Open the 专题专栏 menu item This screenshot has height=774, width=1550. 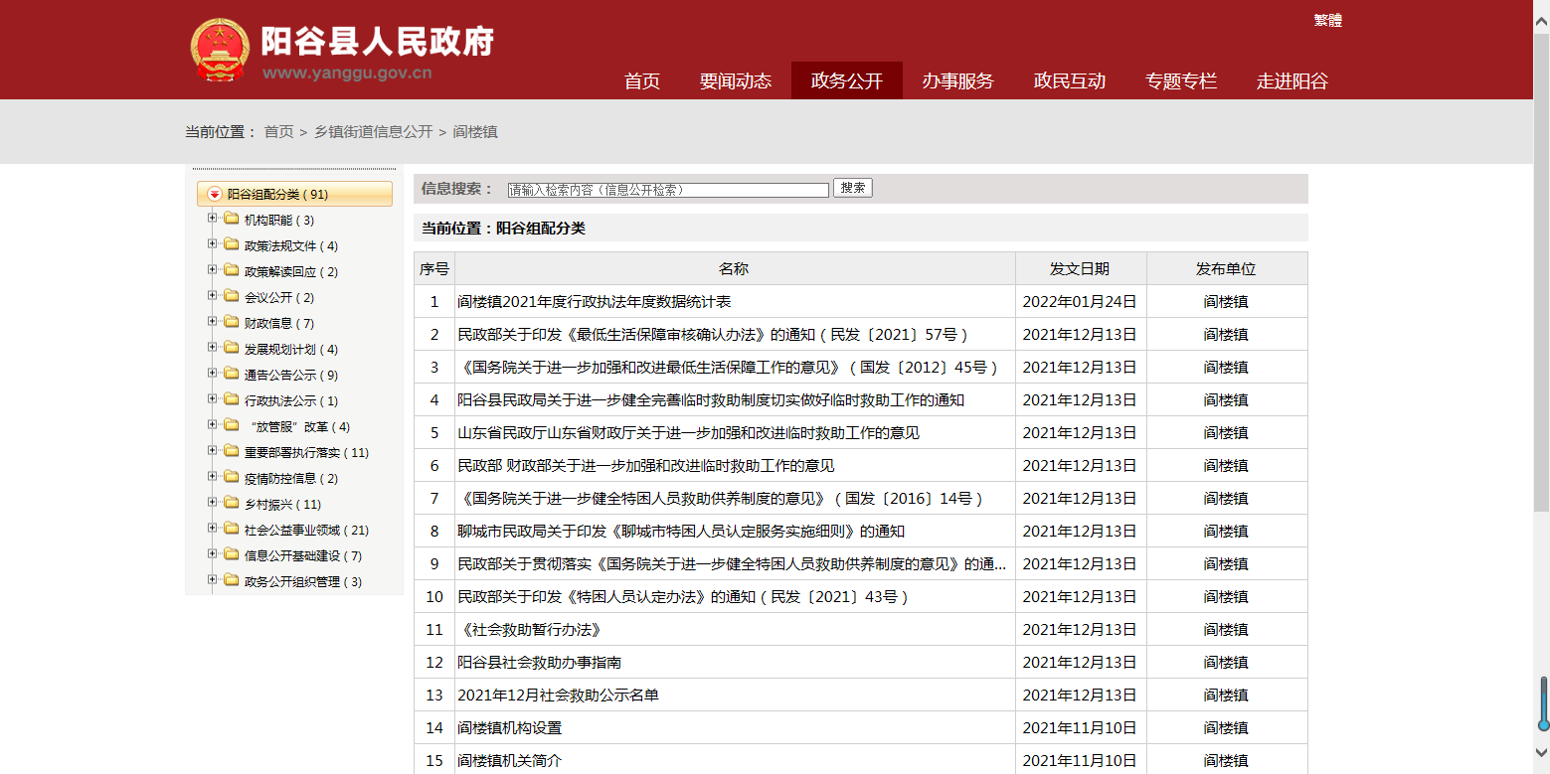pos(1181,81)
